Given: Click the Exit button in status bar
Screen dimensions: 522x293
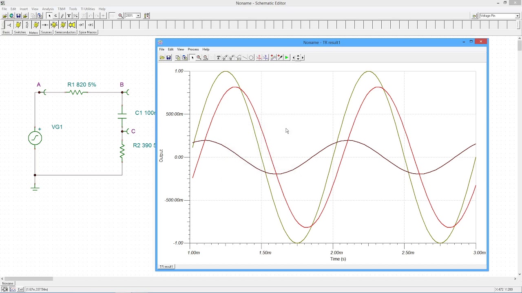Looking at the screenshot, I should (x=20, y=289).
